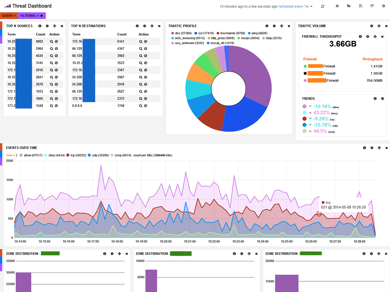The height and width of the screenshot is (292, 390).
Task: Share the Threat Dashboard
Action: coord(372,6)
